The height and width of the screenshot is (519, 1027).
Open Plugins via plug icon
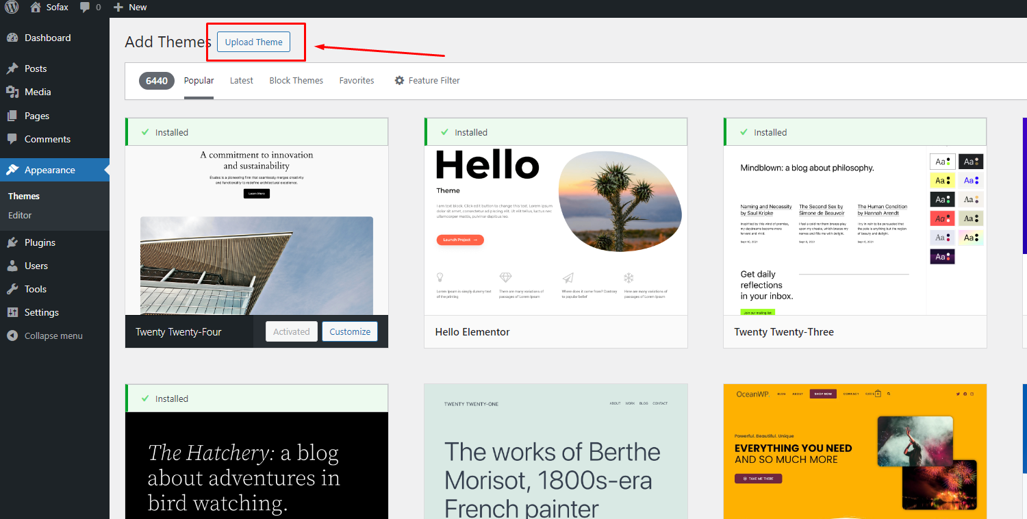point(12,242)
